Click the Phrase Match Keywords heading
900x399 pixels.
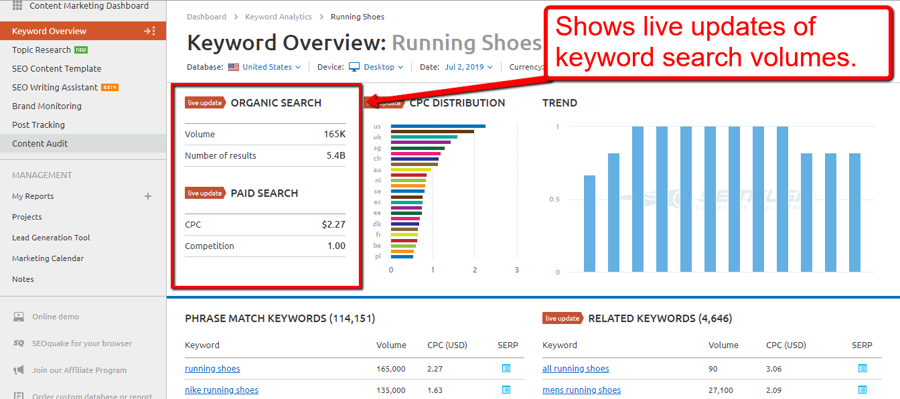click(x=280, y=318)
